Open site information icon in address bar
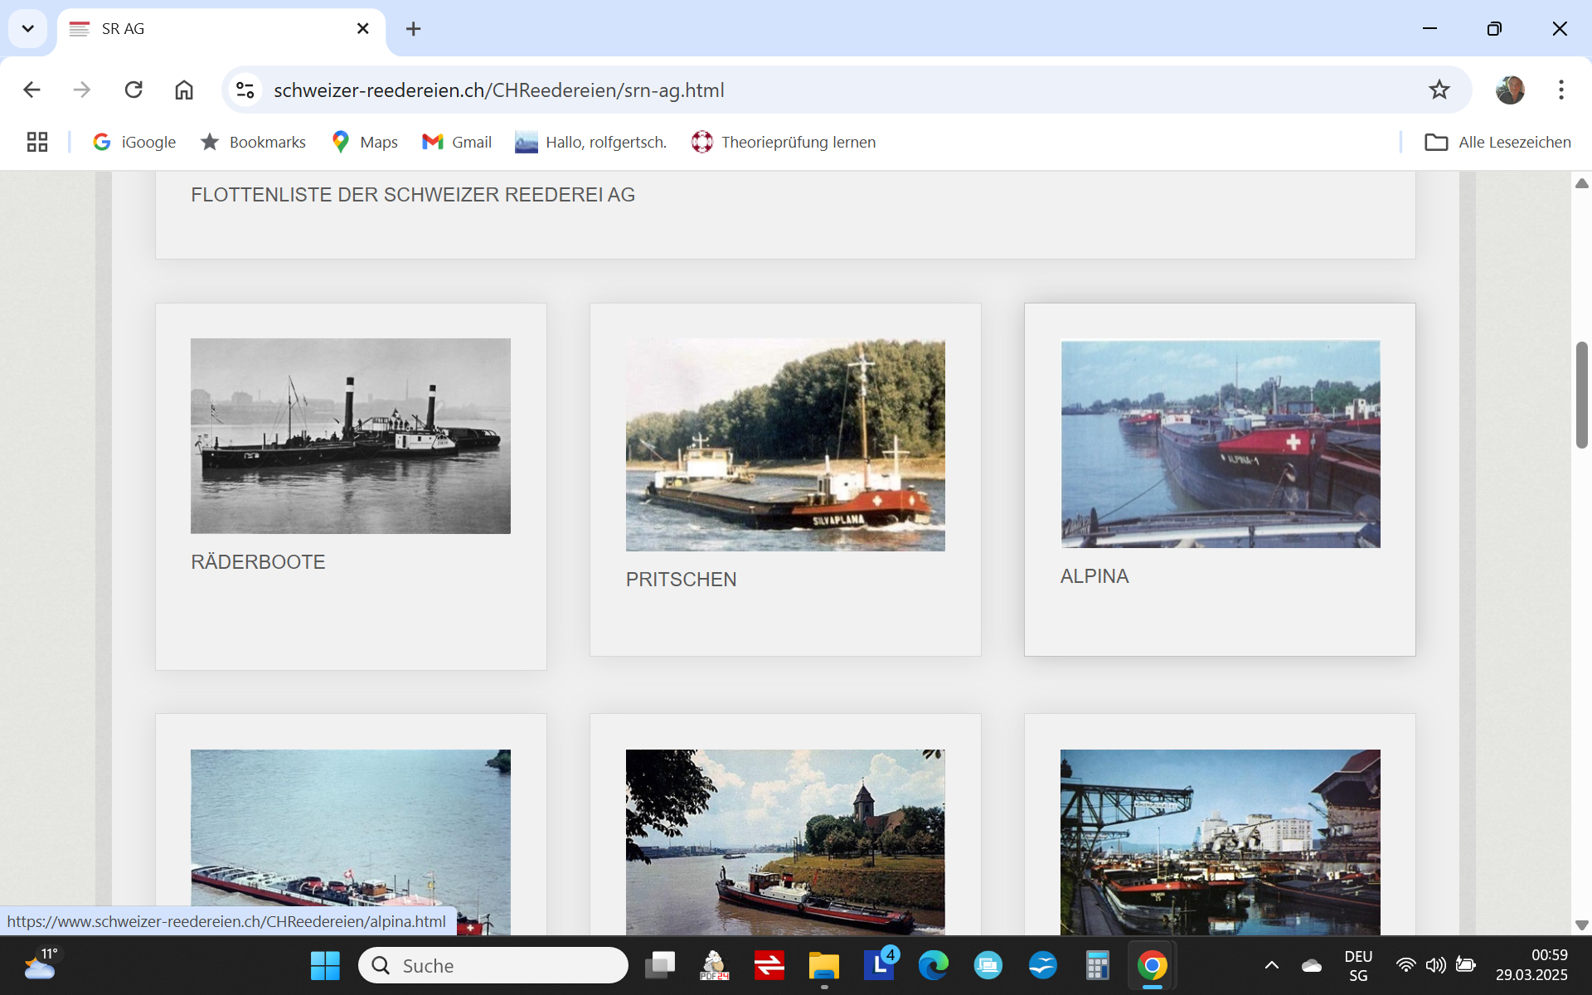Viewport: 1592px width, 995px height. 245,90
